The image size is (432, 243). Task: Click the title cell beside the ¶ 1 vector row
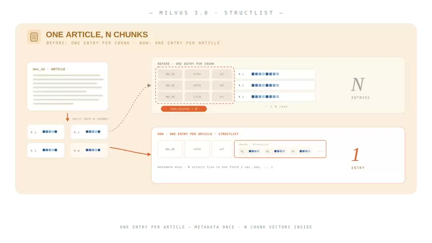(197, 74)
